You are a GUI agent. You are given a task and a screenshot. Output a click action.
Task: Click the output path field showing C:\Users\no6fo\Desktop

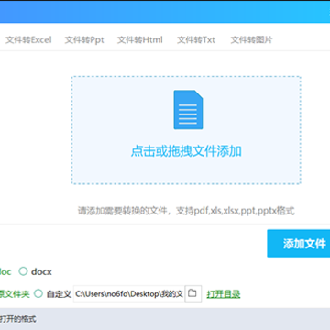[x=129, y=294]
